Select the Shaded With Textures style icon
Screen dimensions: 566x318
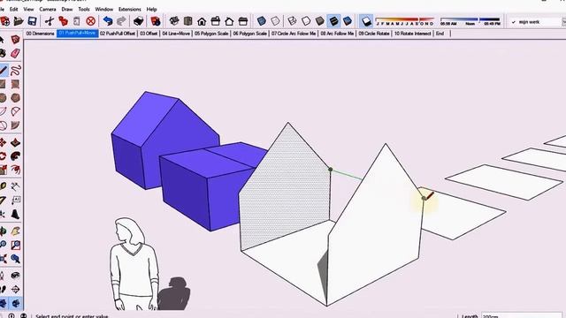334,21
